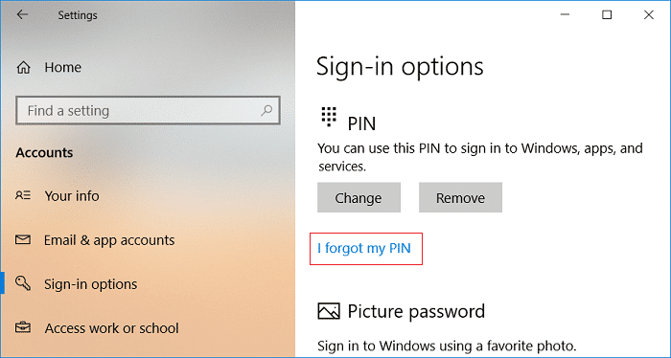This screenshot has height=358, width=671.
Task: Click the Remove PIN button
Action: point(460,197)
